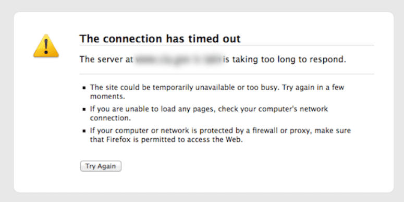Click the divider line above the bullet list

point(227,74)
